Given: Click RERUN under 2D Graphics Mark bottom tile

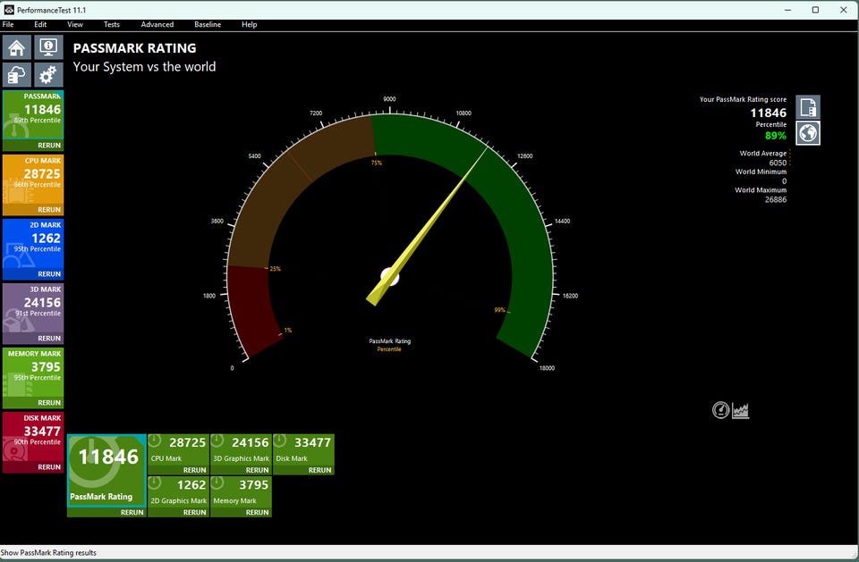Looking at the screenshot, I should 194,512.
